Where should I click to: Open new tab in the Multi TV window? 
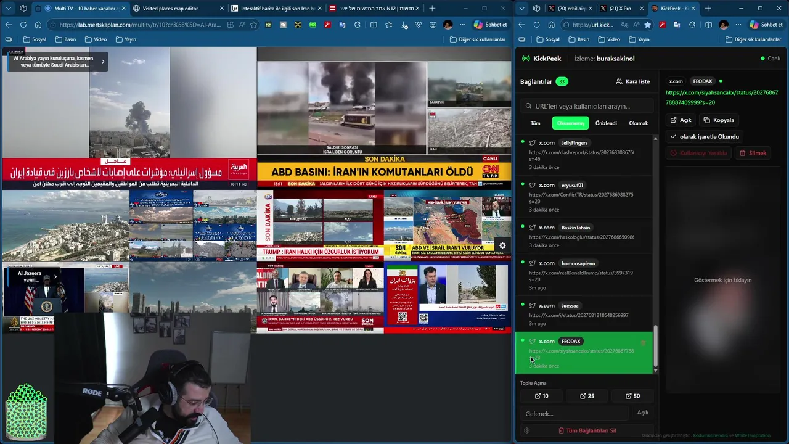[432, 8]
